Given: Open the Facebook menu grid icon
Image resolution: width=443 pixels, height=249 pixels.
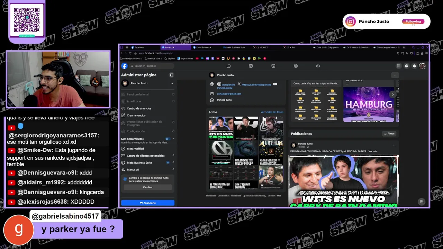Looking at the screenshot, I should coord(399,66).
